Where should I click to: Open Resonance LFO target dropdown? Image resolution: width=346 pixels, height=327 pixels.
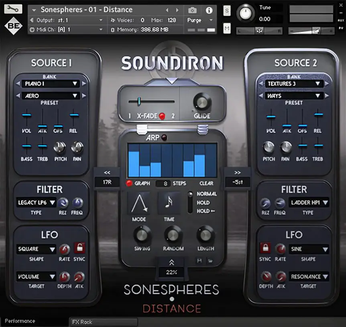point(309,277)
